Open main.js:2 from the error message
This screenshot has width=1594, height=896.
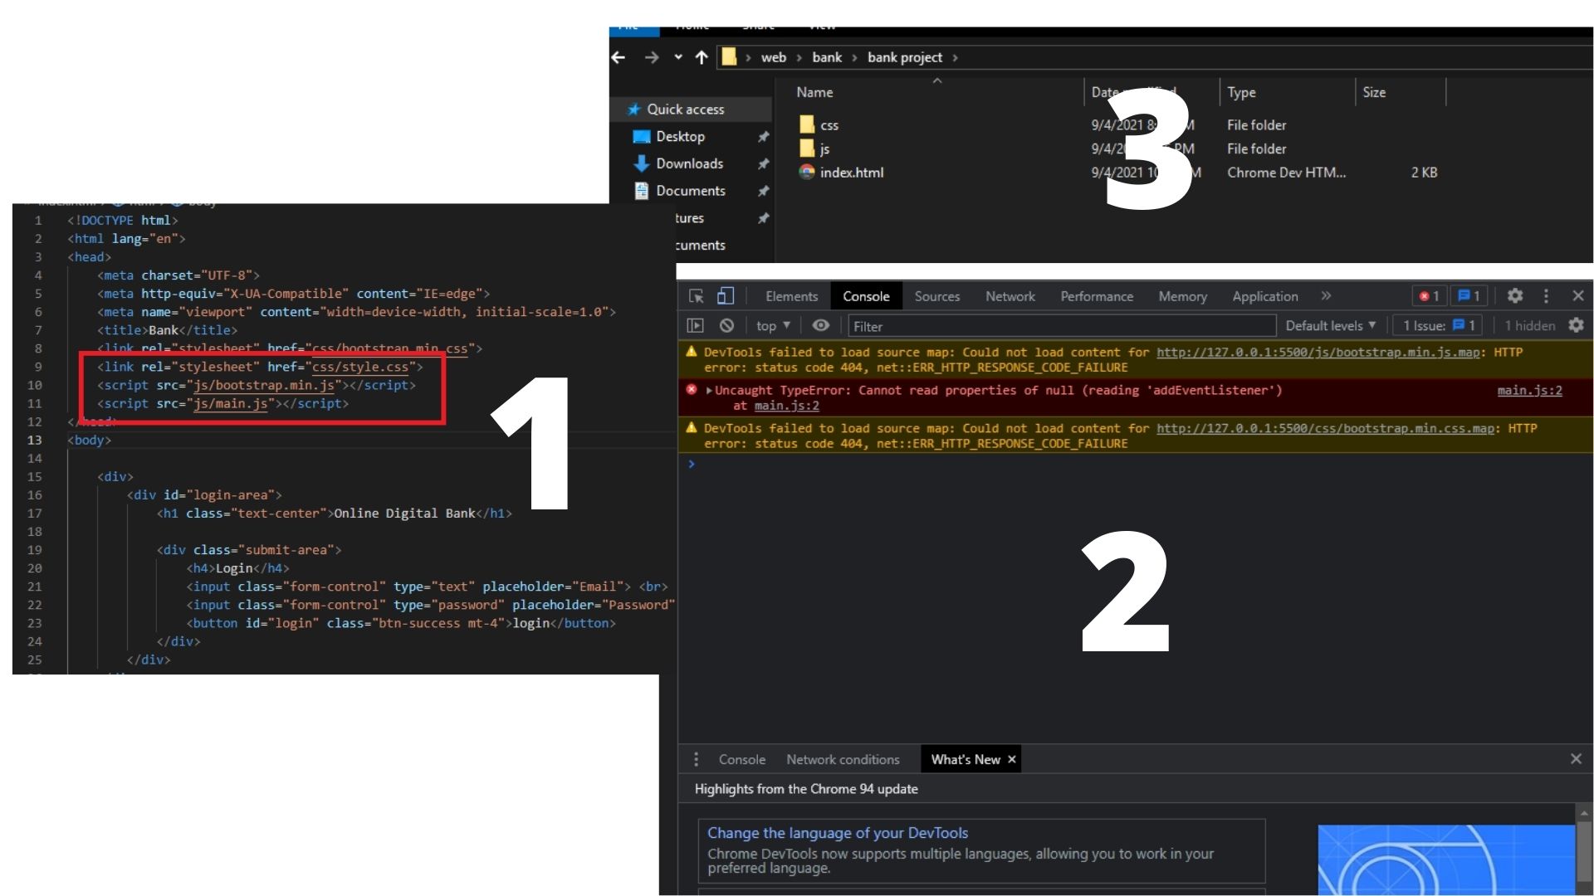click(x=1530, y=390)
